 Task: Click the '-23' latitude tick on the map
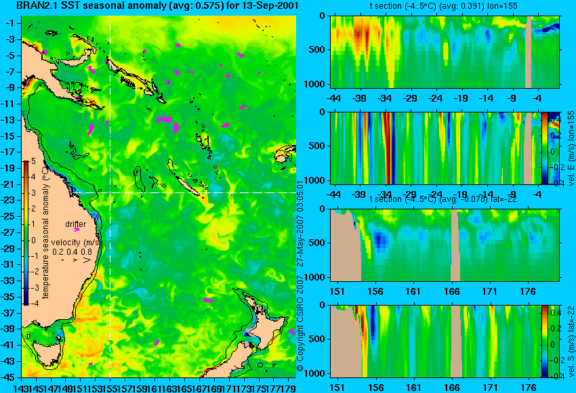click(8, 200)
